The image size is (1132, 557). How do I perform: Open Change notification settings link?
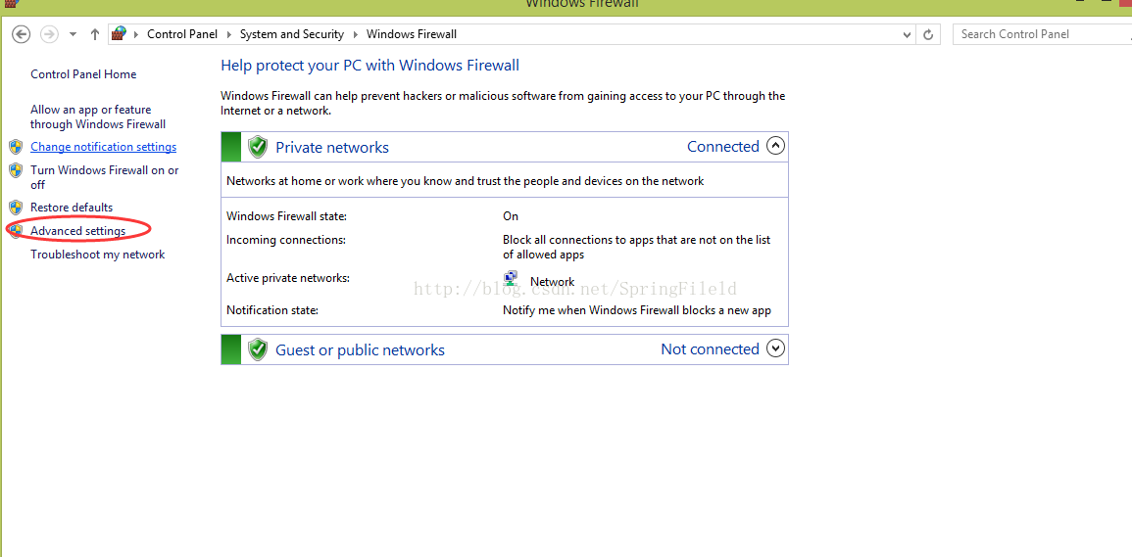103,147
